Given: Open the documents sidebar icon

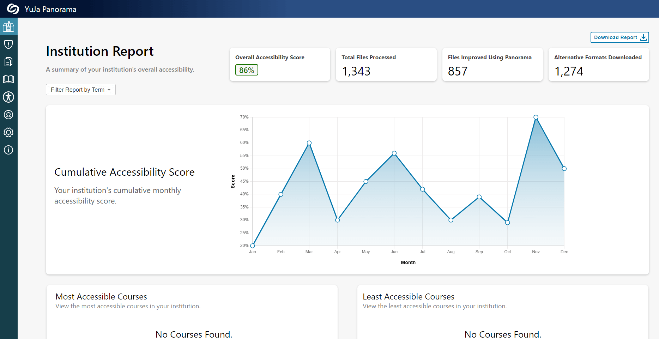Looking at the screenshot, I should click(x=8, y=62).
